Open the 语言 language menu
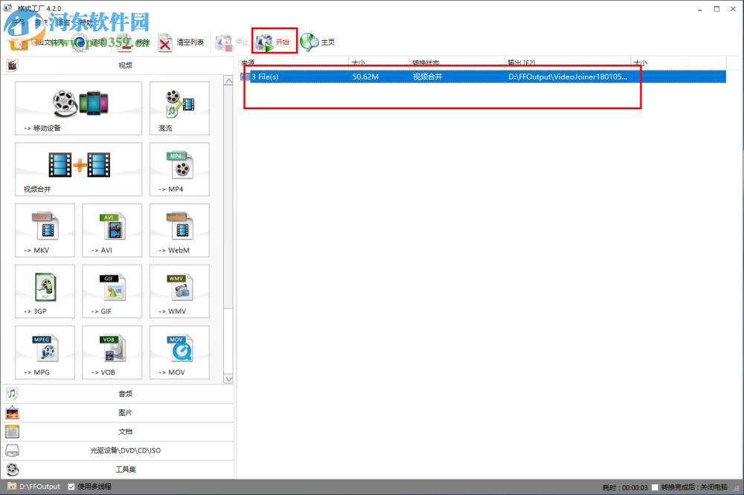 click(x=64, y=22)
